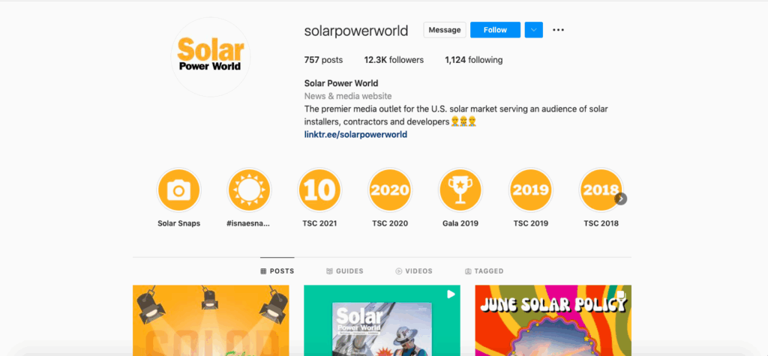Click the Solar Snaps highlight label

click(178, 223)
